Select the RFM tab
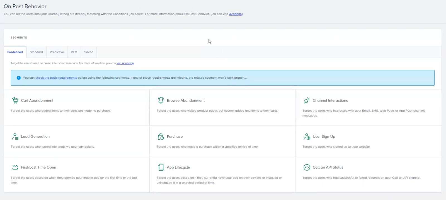 coord(74,52)
